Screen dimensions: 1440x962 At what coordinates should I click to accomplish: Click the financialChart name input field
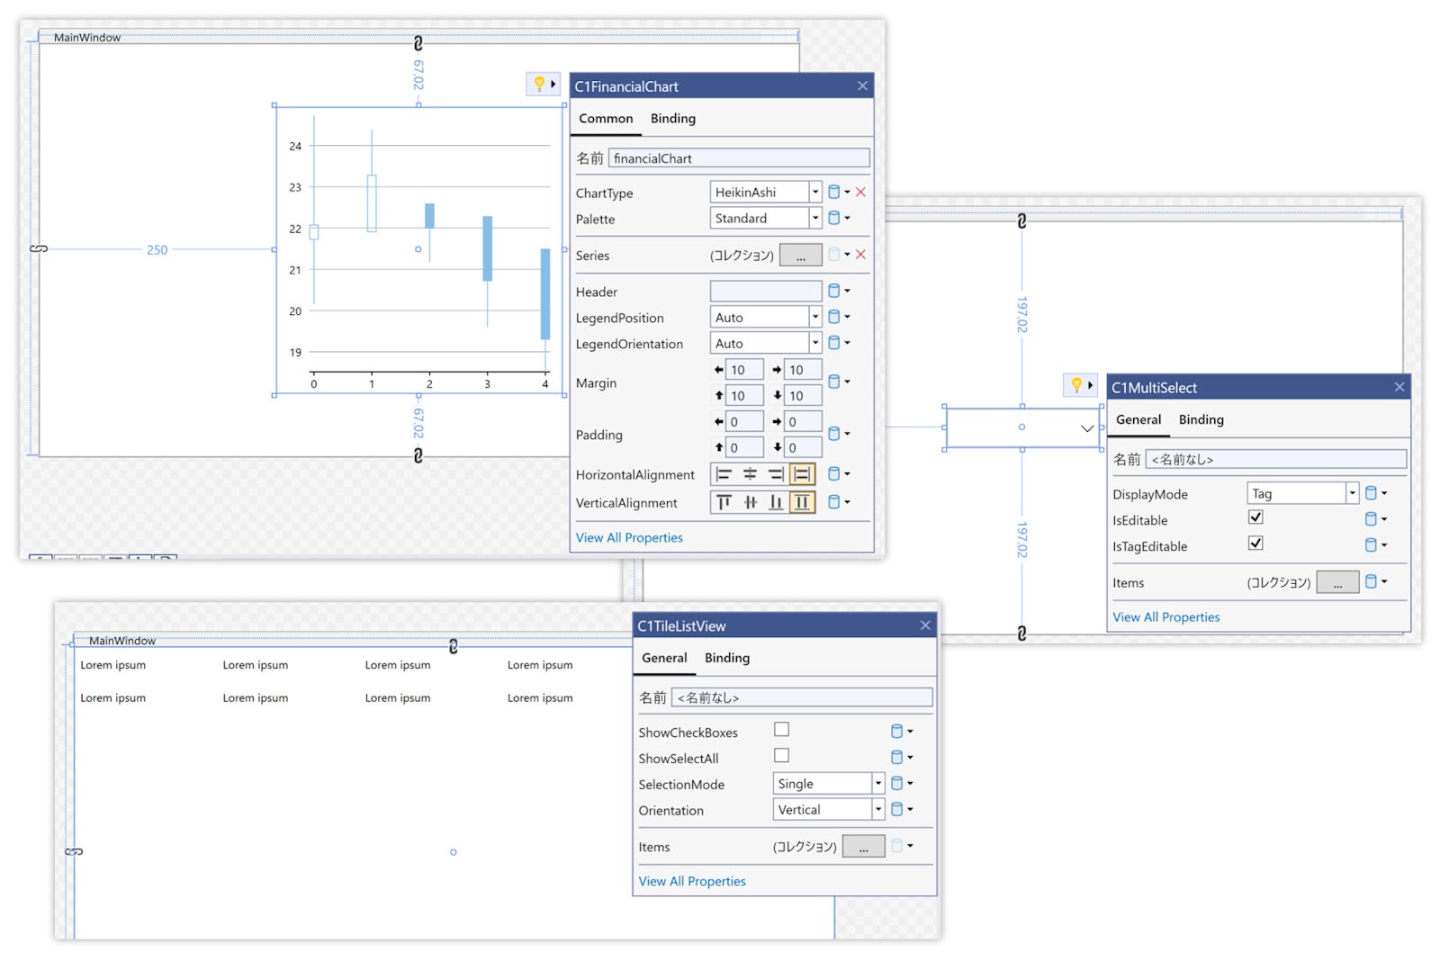point(739,158)
